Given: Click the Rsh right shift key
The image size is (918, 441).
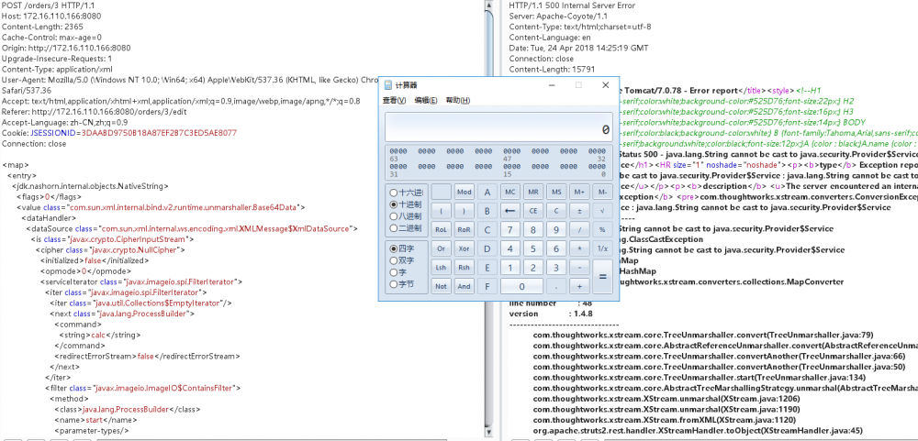Looking at the screenshot, I should (x=465, y=268).
